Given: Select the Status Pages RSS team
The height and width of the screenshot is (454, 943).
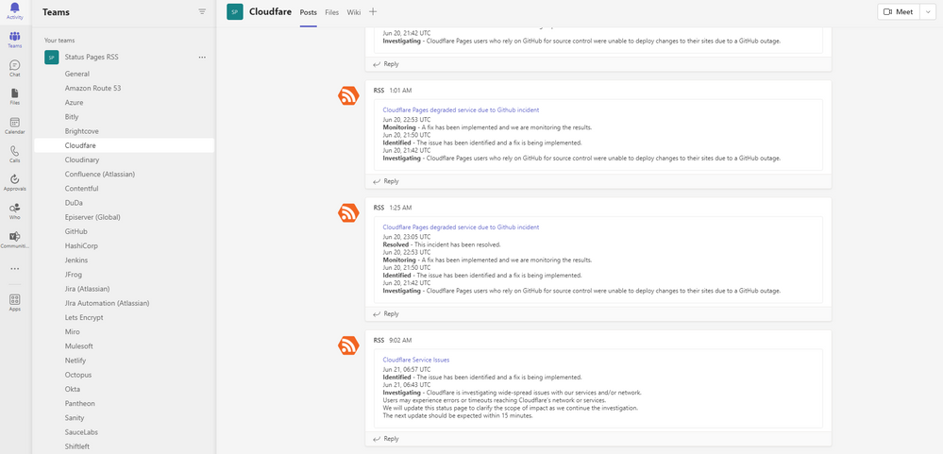Looking at the screenshot, I should point(92,58).
